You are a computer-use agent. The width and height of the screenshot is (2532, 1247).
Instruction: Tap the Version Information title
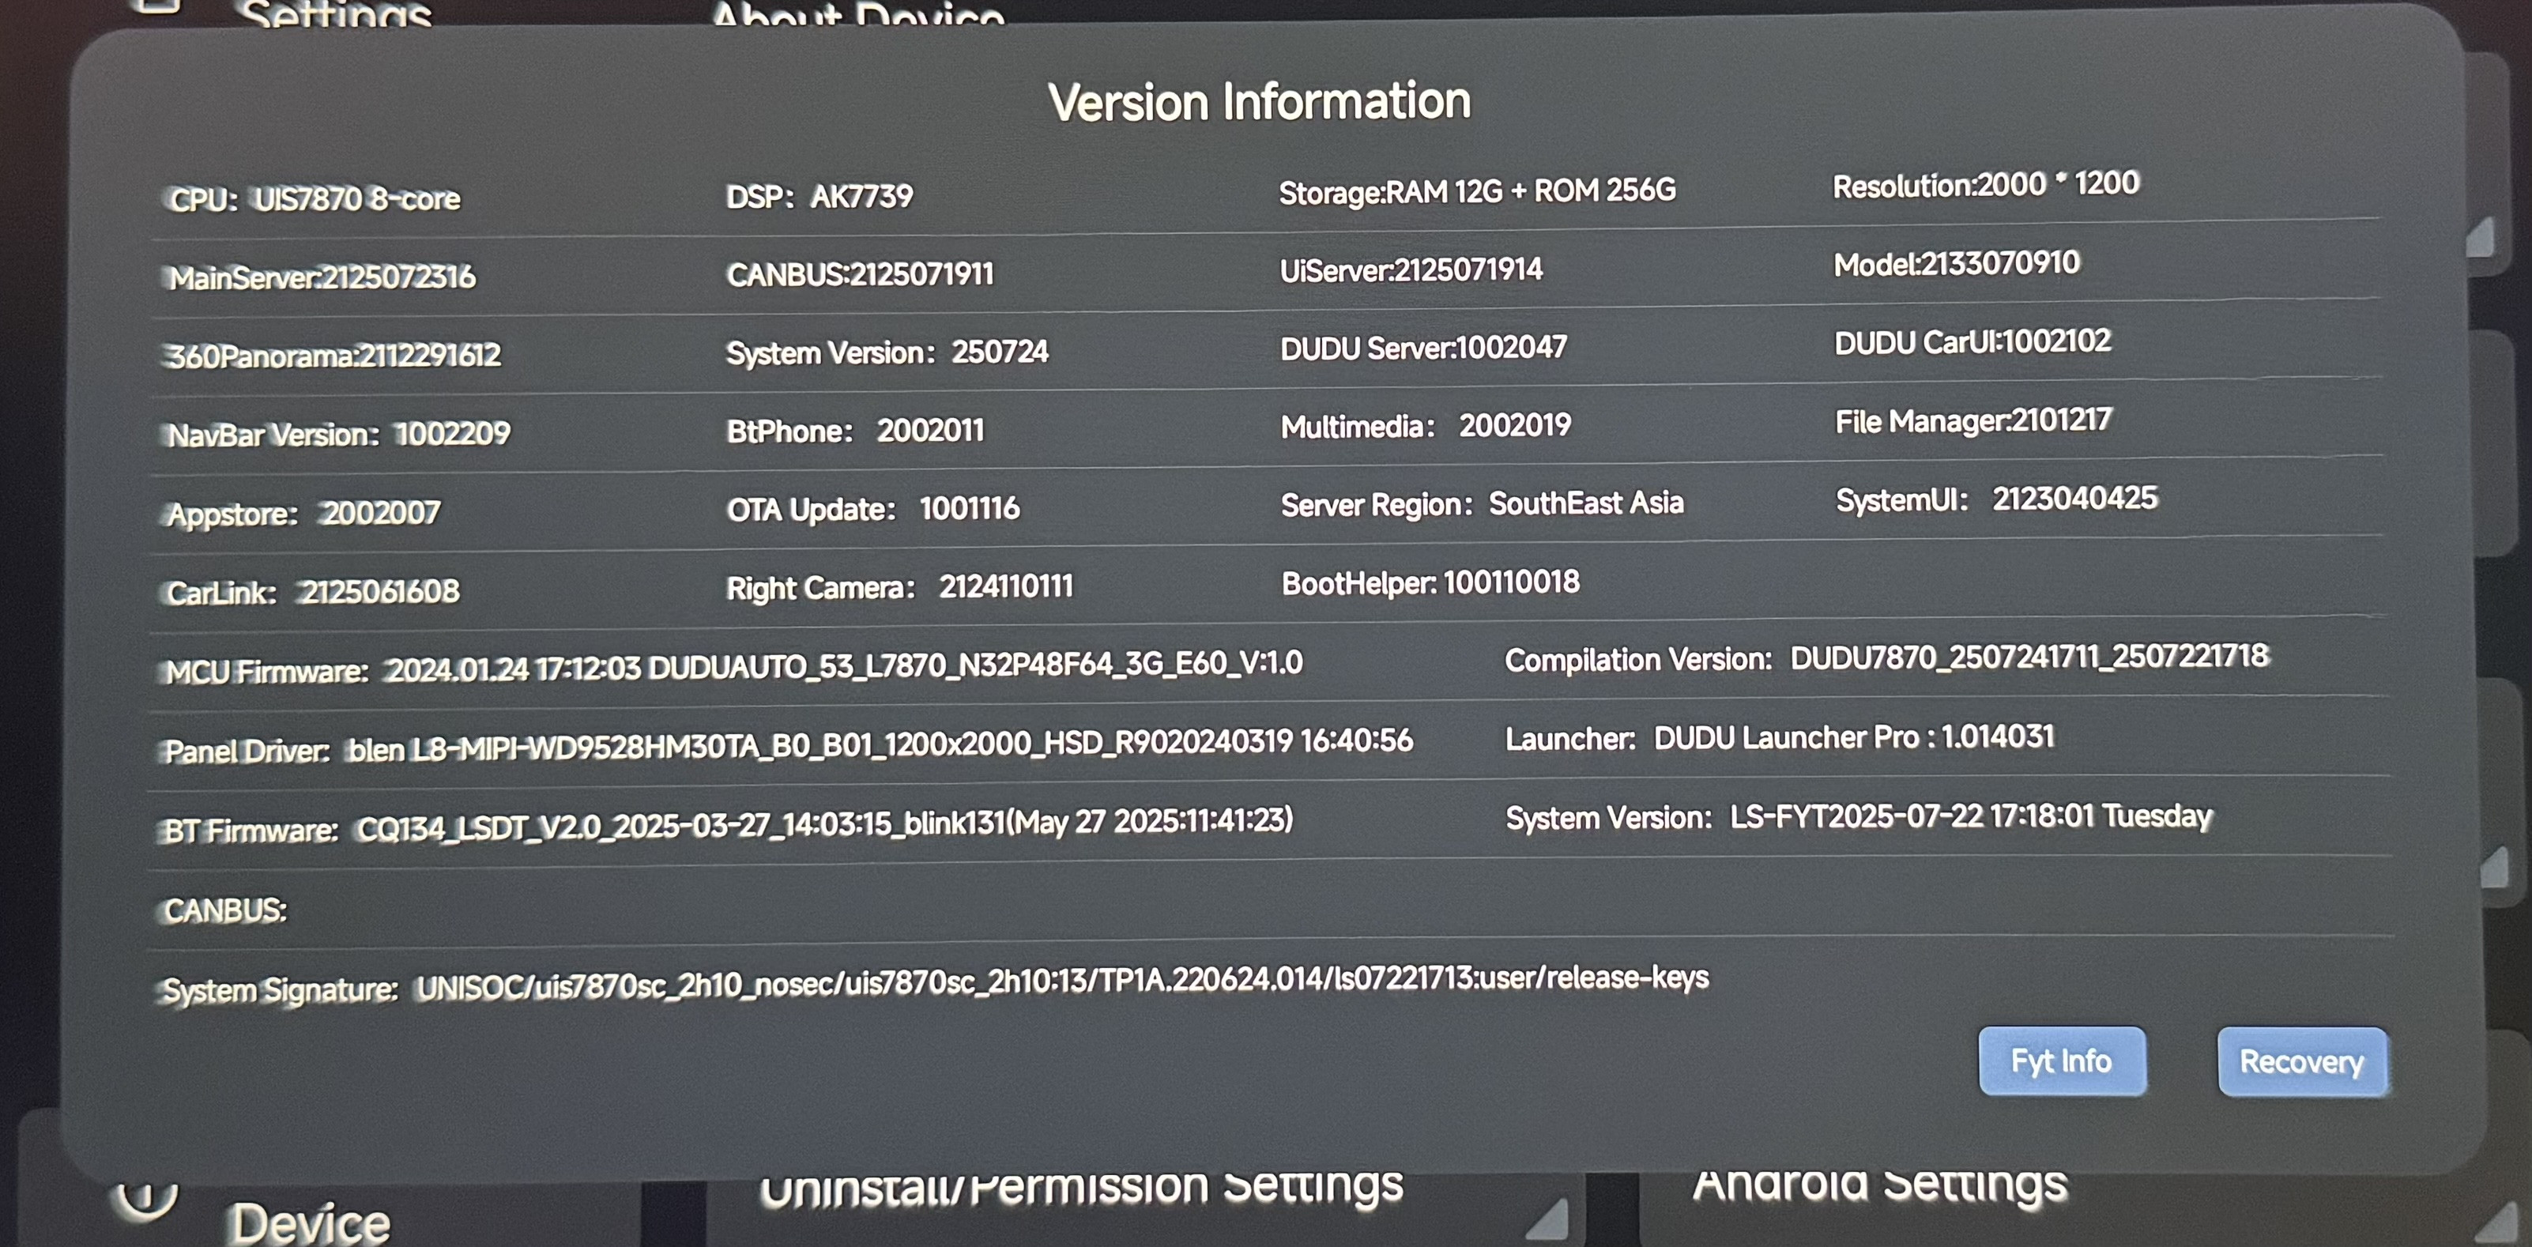click(1259, 102)
